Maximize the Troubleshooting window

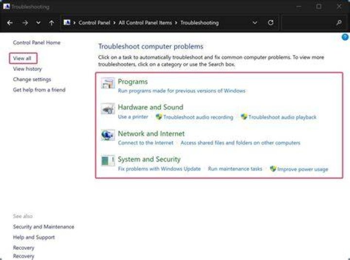click(319, 7)
